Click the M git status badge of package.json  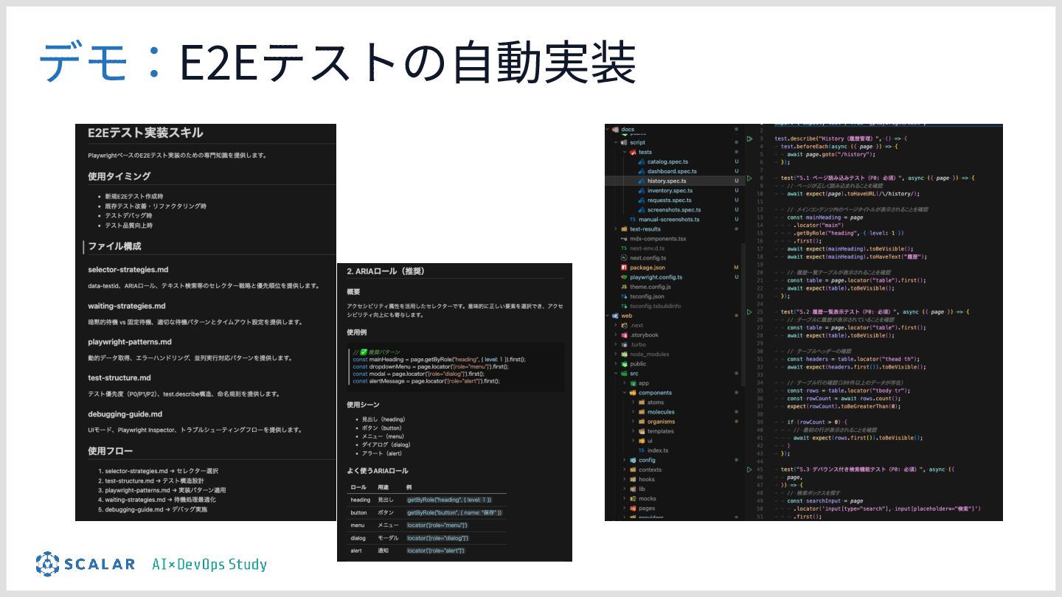tap(736, 268)
